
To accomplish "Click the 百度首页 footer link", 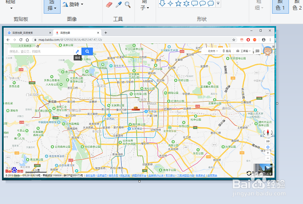I will 102,175.
